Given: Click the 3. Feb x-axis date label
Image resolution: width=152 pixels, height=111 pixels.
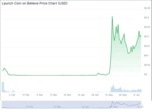Looking at the screenshot, I should [12, 95].
